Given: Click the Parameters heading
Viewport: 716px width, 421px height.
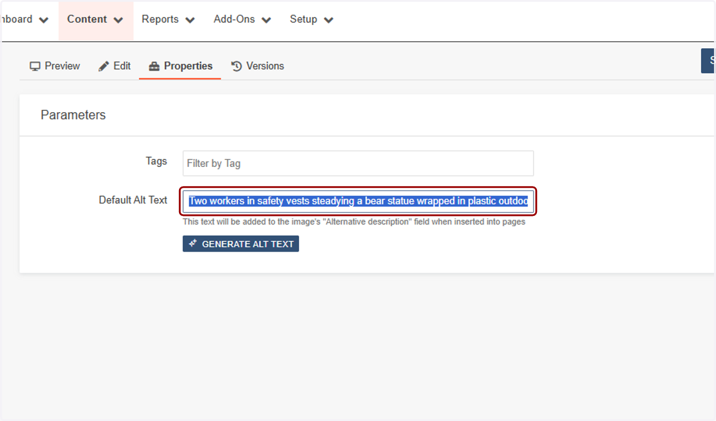Looking at the screenshot, I should click(73, 115).
